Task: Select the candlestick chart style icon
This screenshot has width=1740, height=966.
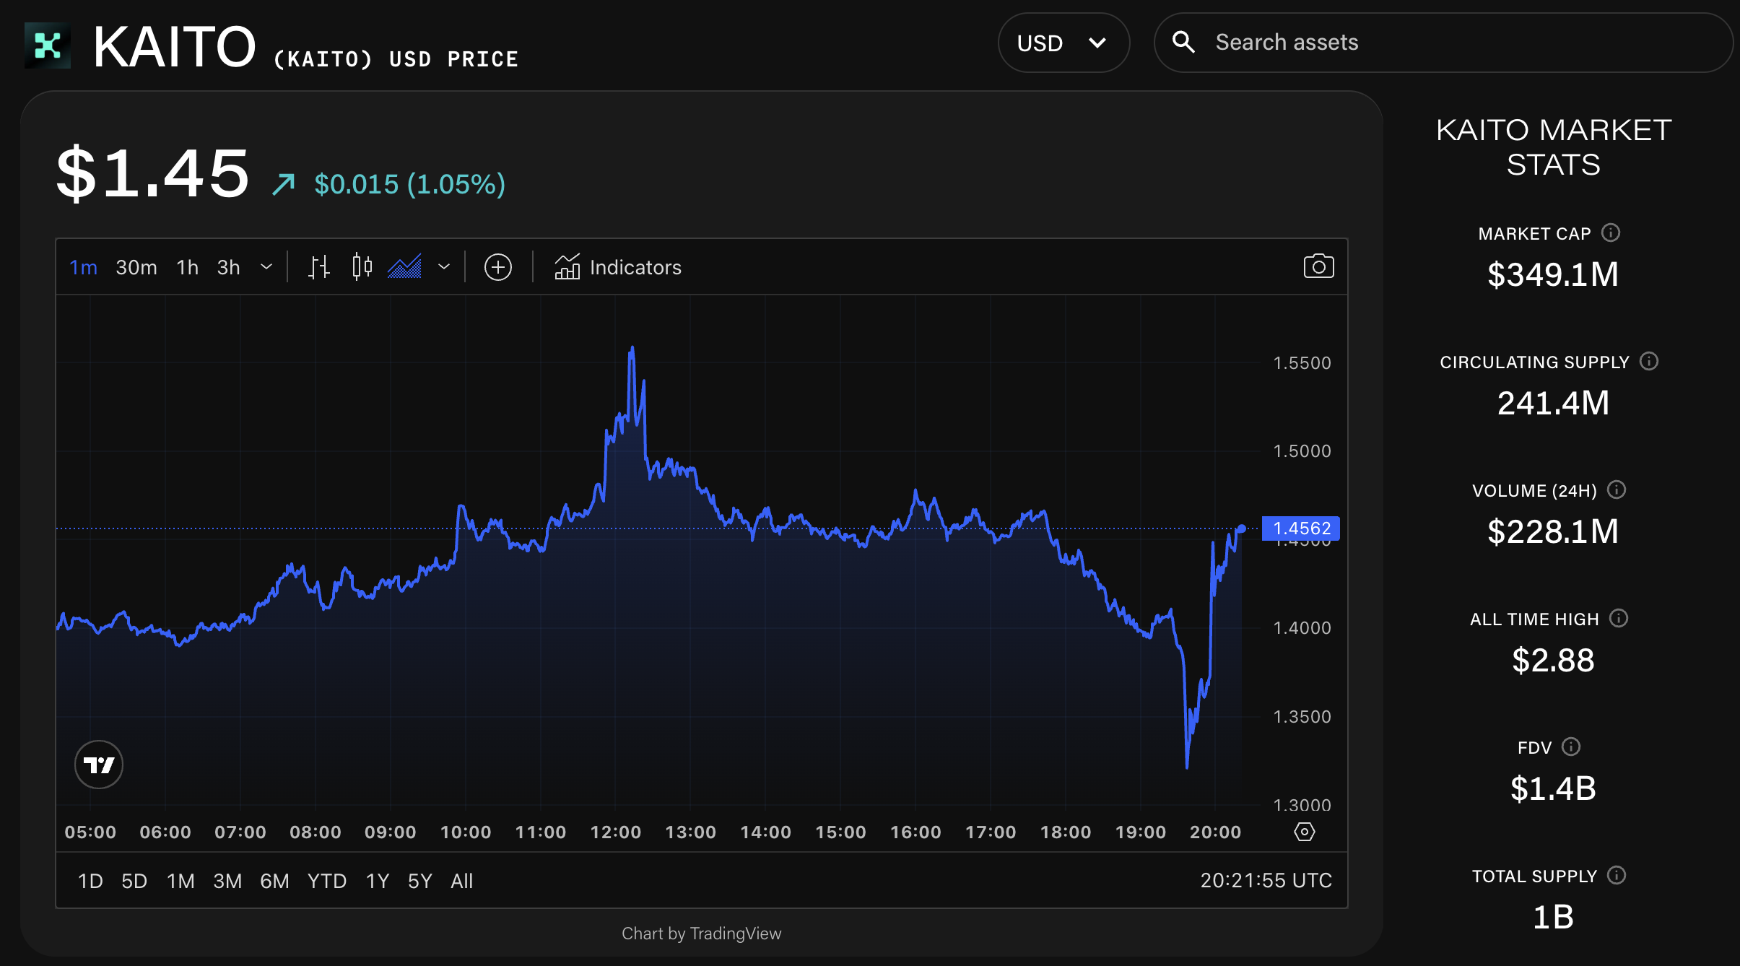Action: click(362, 267)
